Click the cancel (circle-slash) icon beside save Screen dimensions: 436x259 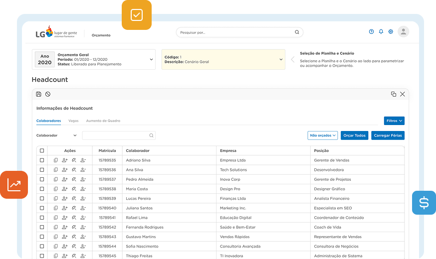[x=48, y=94]
